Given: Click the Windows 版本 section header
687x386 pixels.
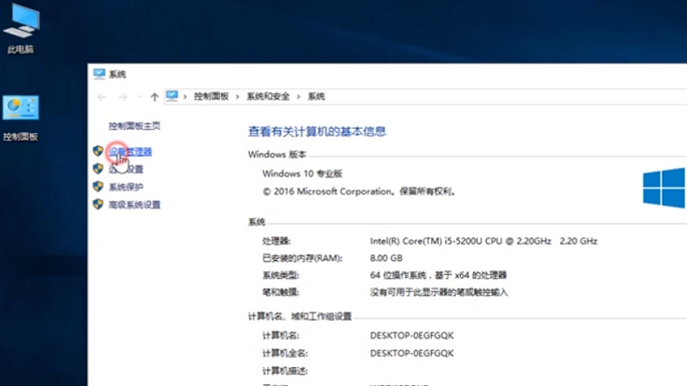Looking at the screenshot, I should coord(277,154).
